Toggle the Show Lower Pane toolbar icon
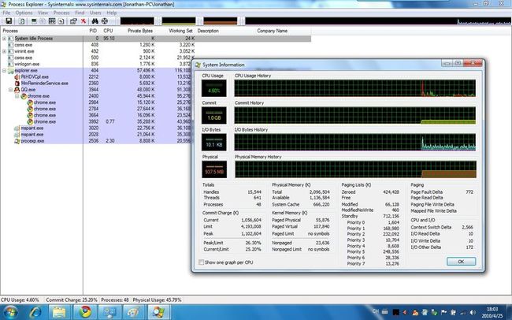512x320 pixels. [52, 21]
